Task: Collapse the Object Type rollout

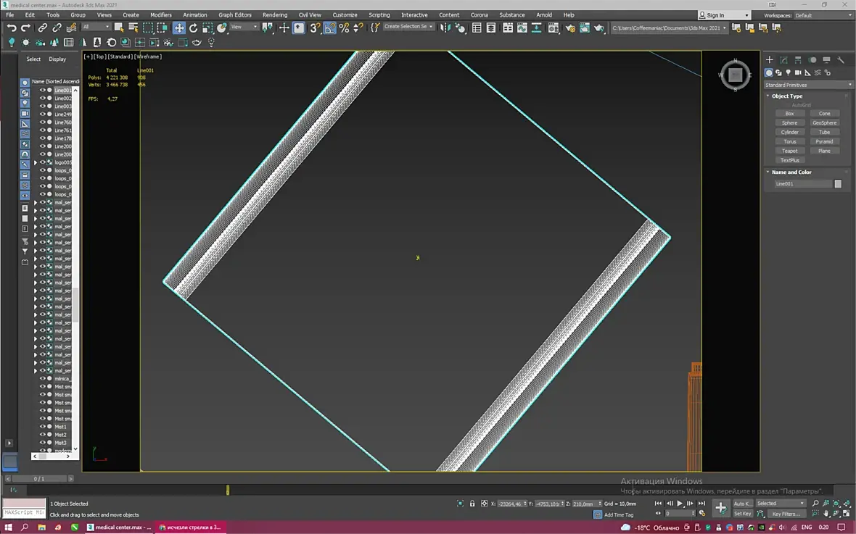Action: [x=786, y=96]
